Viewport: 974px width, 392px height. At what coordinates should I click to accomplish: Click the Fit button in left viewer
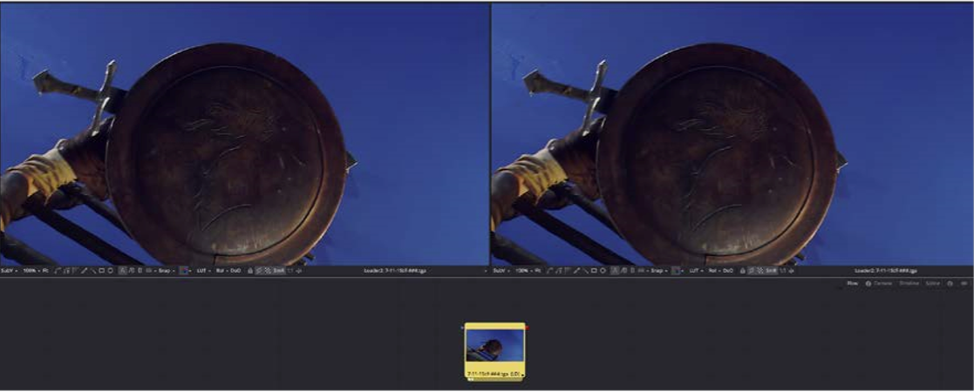pyautogui.click(x=44, y=271)
